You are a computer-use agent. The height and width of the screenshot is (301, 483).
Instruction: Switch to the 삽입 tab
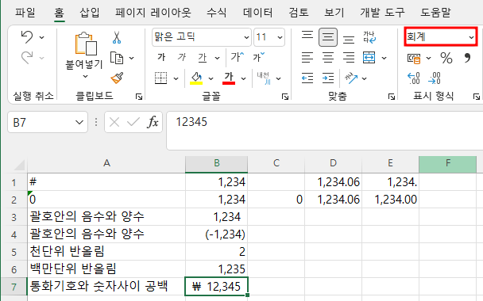(x=89, y=13)
